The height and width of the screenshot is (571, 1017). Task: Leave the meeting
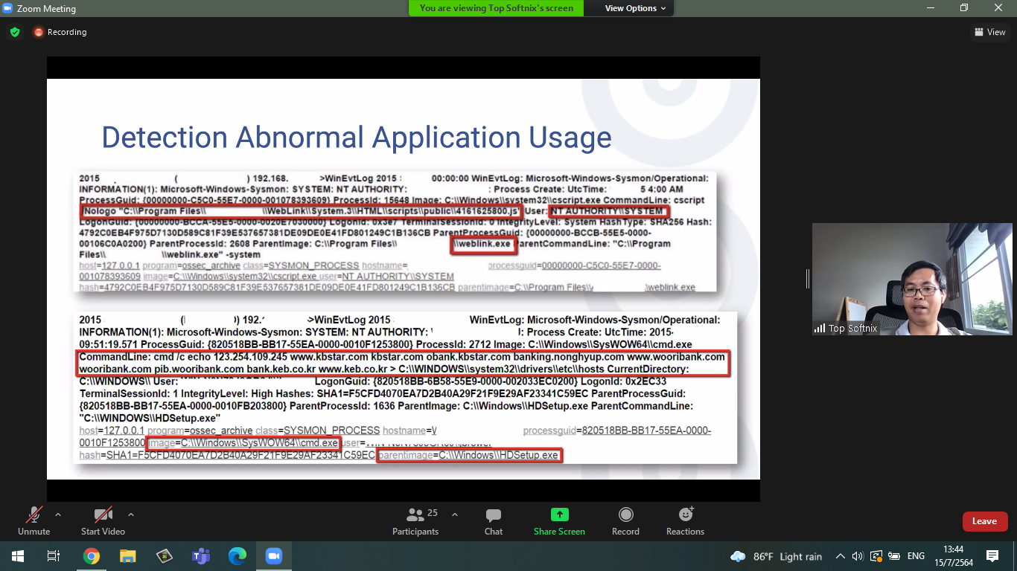984,521
